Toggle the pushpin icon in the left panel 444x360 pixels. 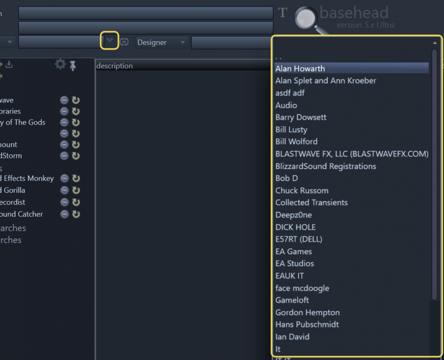73,65
